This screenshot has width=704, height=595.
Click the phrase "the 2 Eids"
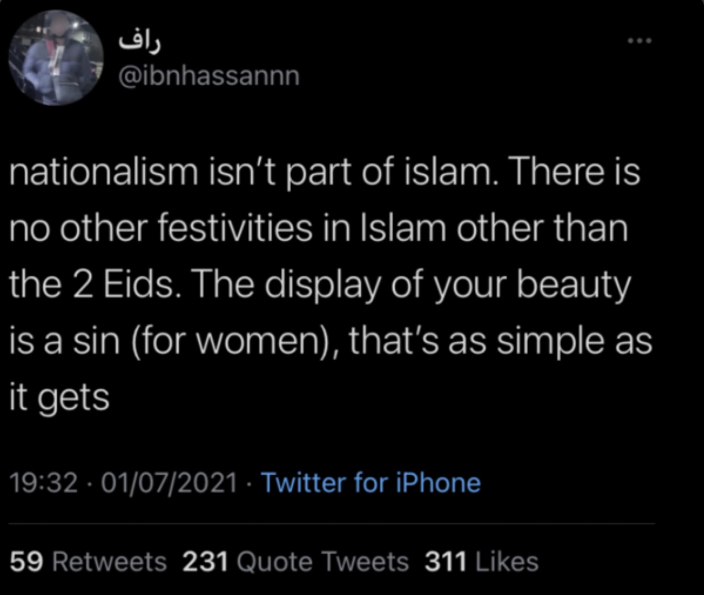[x=92, y=285]
